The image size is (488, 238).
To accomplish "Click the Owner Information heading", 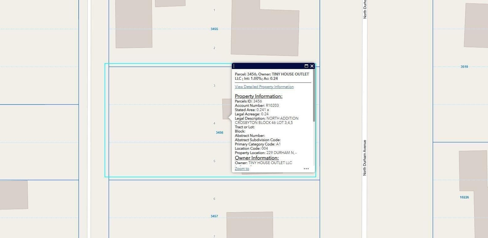I will [x=257, y=158].
